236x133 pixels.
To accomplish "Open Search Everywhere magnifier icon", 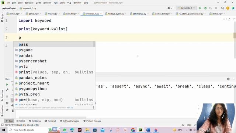I will 222,8.
